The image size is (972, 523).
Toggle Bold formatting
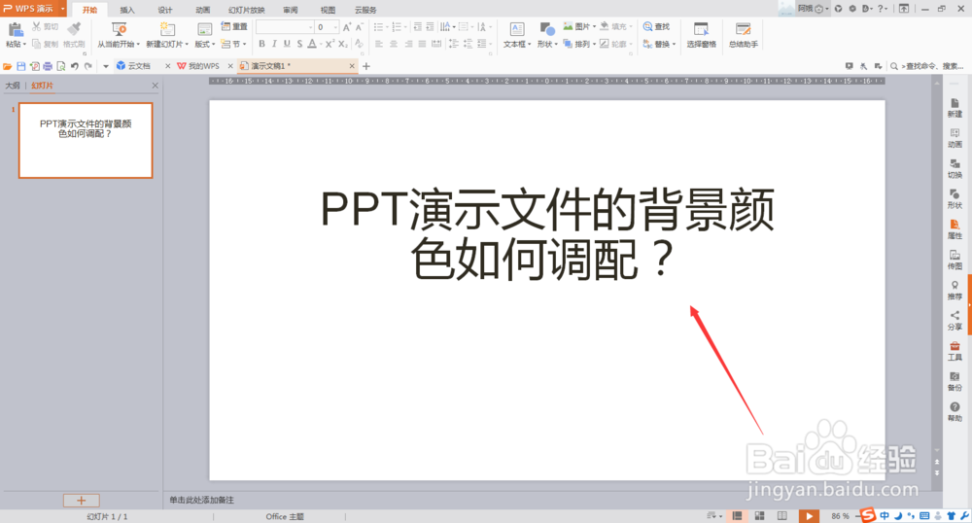coord(261,44)
